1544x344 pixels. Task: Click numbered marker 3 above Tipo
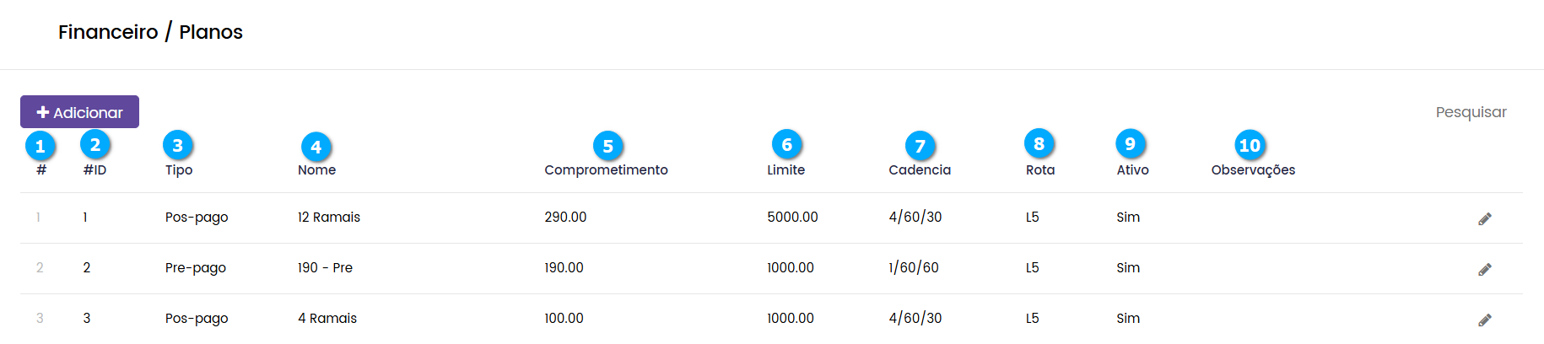[x=178, y=145]
